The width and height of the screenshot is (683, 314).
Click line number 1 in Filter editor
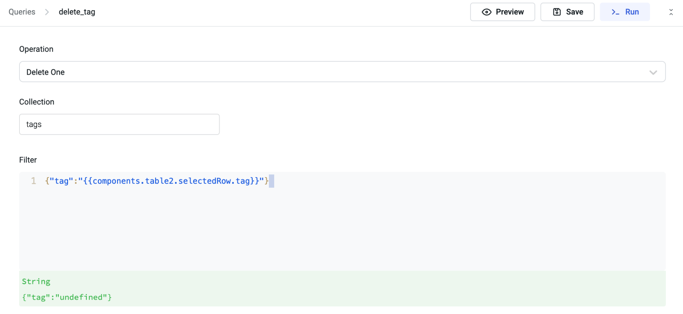coord(33,181)
